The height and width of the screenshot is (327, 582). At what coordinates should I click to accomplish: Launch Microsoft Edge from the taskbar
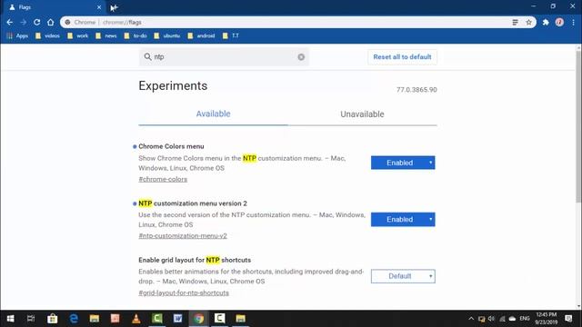pyautogui.click(x=74, y=319)
